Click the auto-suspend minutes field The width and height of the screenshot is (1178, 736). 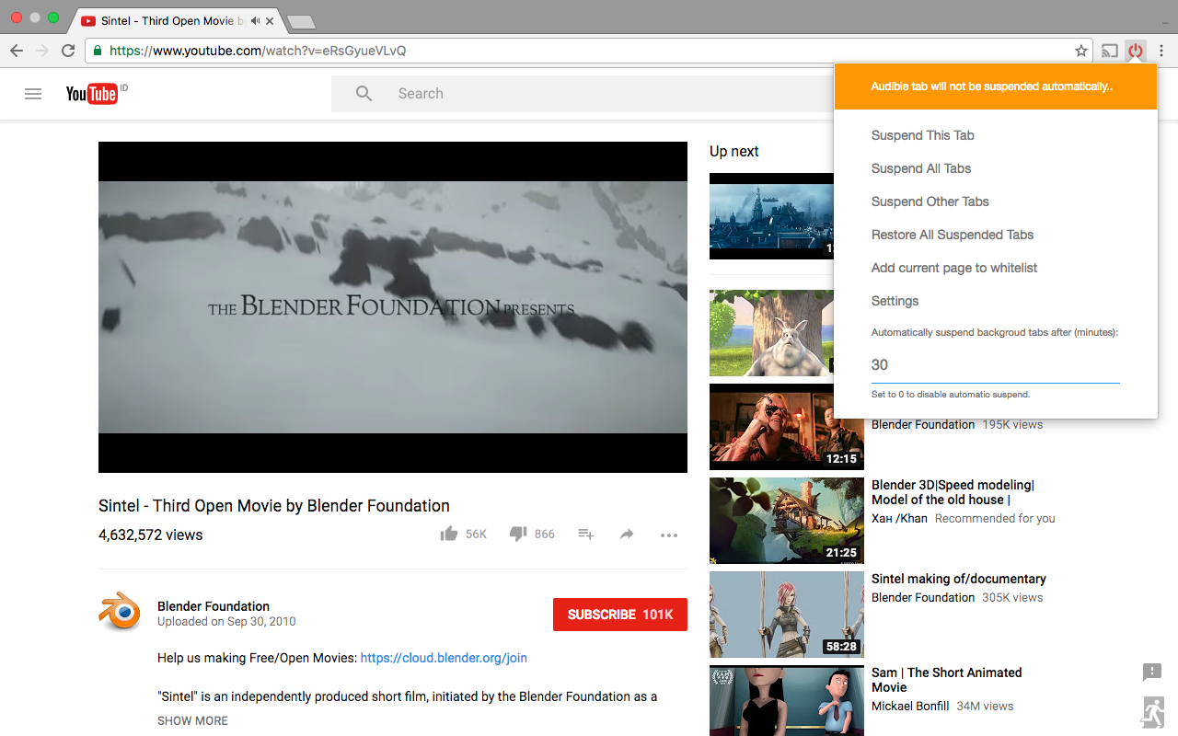click(995, 365)
